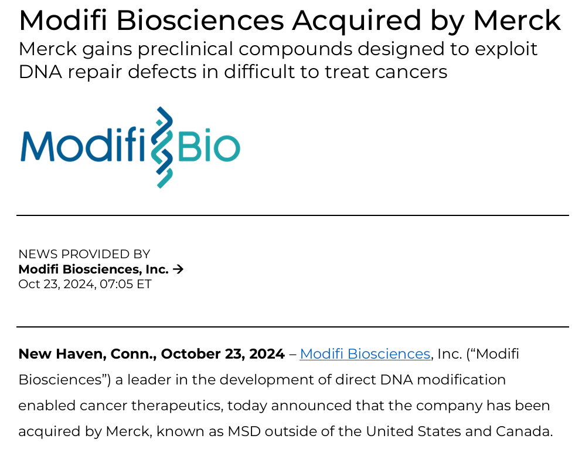Click the bold "October 23, 2024" dateline text
582x449 pixels.
click(x=223, y=354)
